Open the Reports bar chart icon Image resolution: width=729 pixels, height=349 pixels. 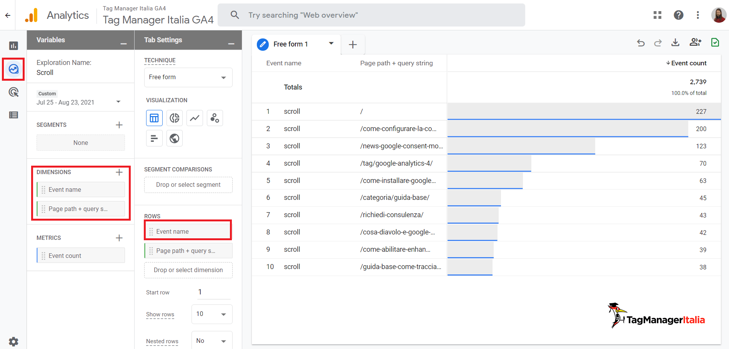(x=13, y=46)
